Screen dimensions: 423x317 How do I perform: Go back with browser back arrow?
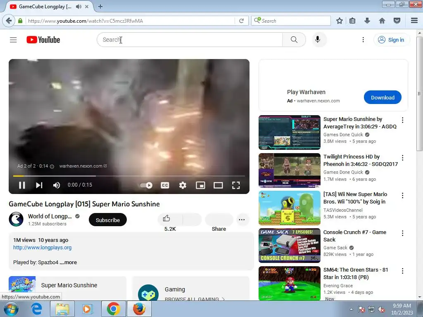(9, 21)
